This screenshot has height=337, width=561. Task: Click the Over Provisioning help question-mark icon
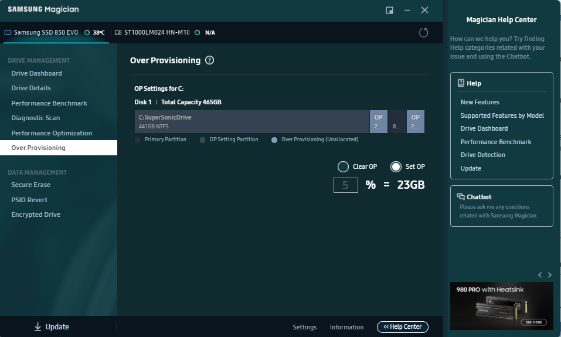[x=209, y=60]
